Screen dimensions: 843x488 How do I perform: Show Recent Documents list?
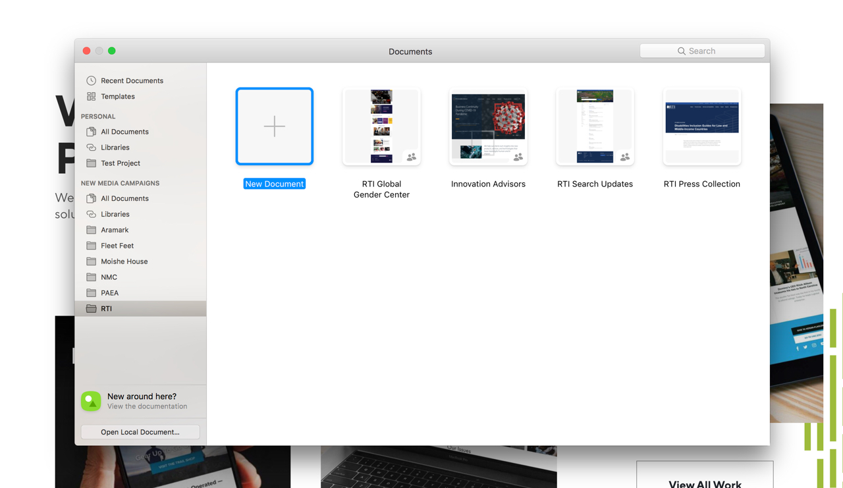[132, 80]
